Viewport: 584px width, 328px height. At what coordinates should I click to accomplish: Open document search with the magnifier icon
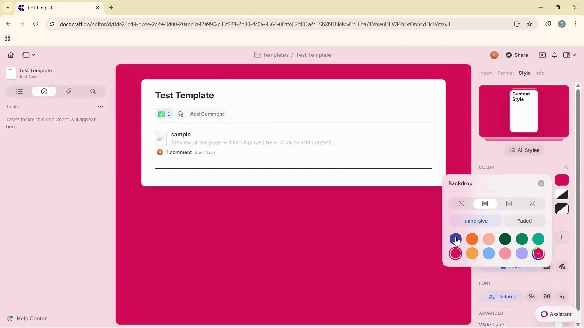pos(93,91)
